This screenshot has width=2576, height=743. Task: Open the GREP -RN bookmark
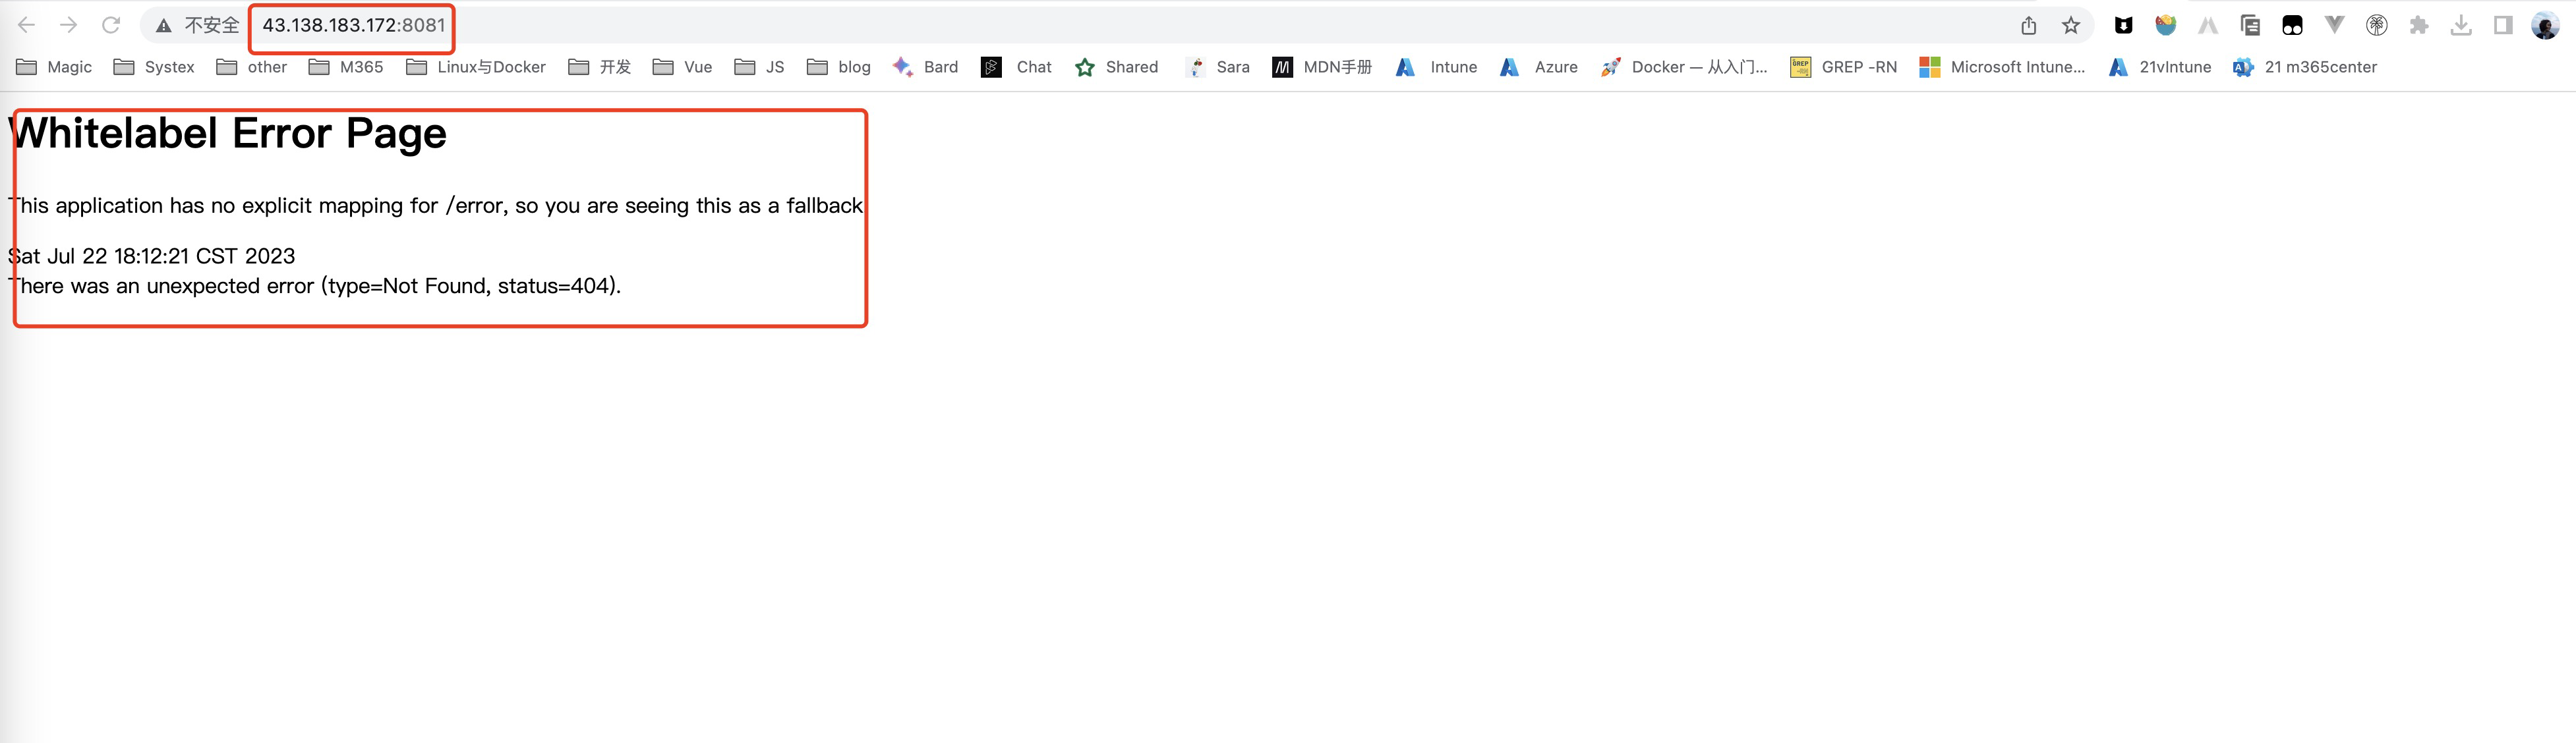(1843, 67)
